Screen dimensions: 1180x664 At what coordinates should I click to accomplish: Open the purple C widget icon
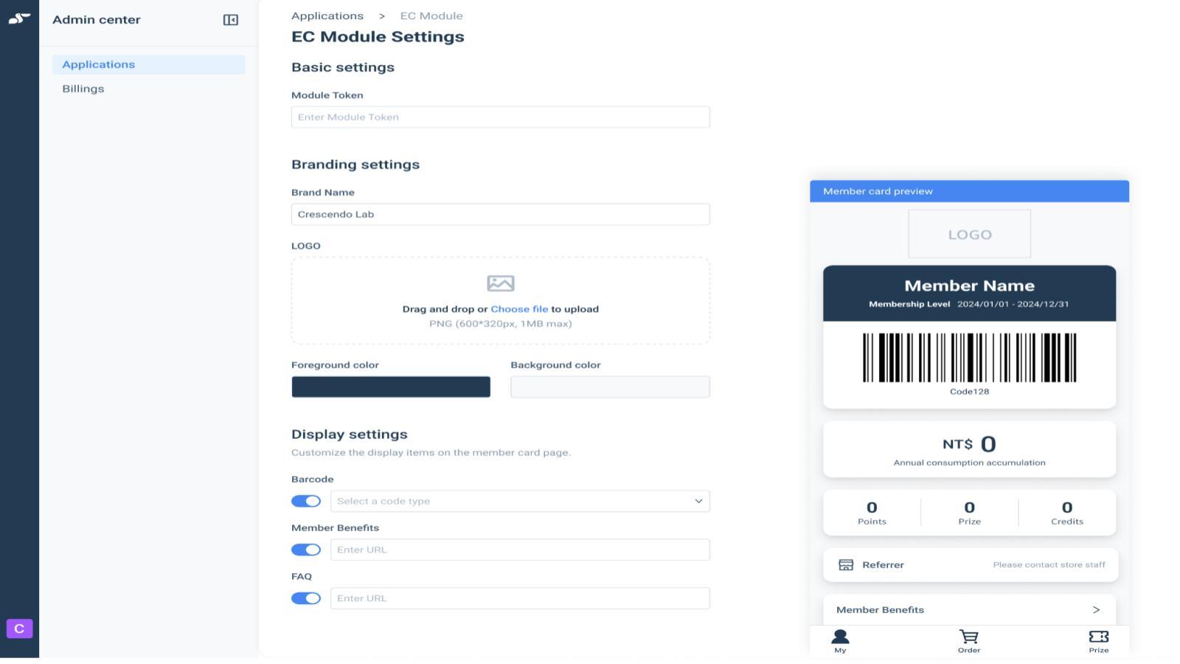[19, 629]
